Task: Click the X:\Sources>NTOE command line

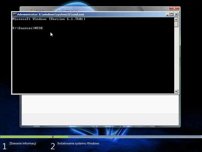Action: 28,28
